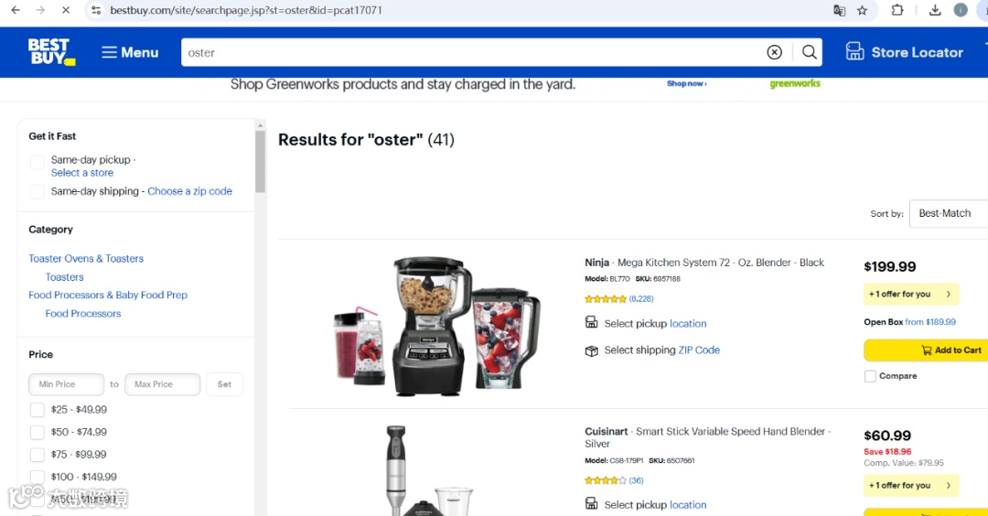Viewport: 988px width, 516px height.
Task: Add the Ninja blender to cart
Action: pos(926,350)
